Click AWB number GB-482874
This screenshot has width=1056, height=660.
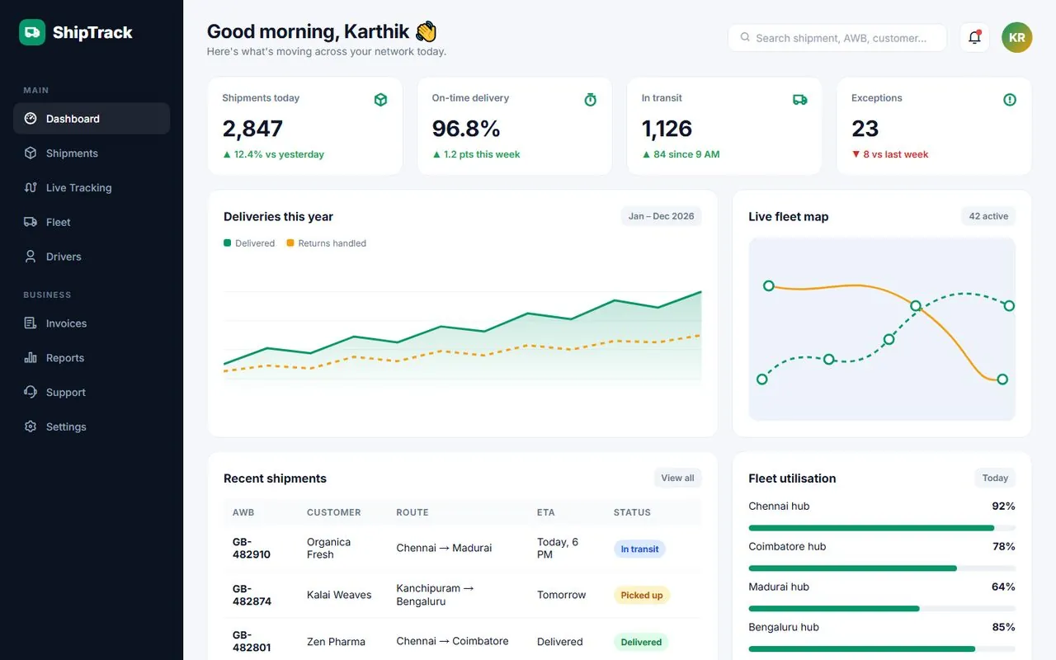coord(252,595)
